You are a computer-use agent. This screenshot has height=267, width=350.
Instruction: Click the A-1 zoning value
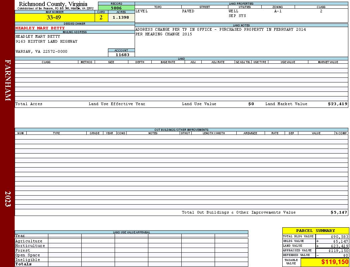tap(278, 11)
